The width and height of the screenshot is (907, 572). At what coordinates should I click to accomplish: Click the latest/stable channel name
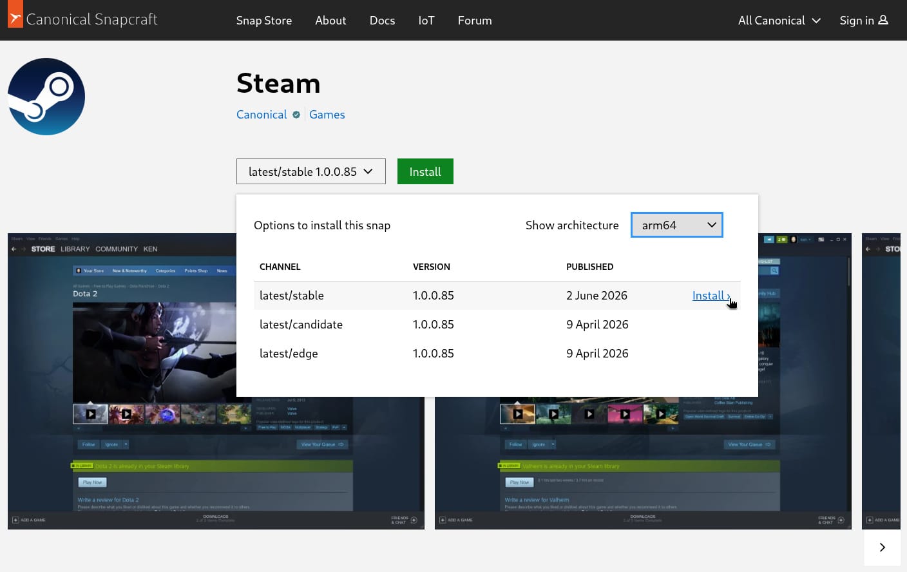point(292,296)
